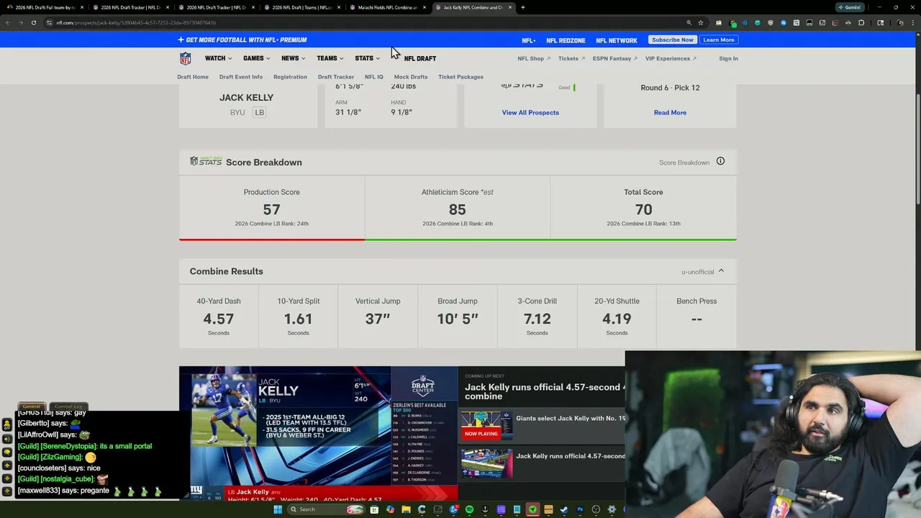Open NFL NETWORK link
The image size is (921, 518).
(x=617, y=40)
